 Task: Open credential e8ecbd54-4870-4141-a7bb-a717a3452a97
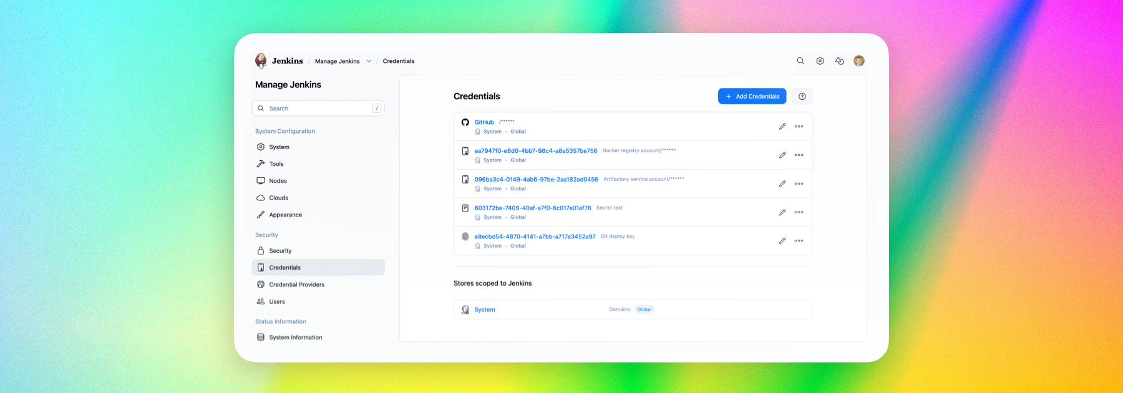[535, 237]
